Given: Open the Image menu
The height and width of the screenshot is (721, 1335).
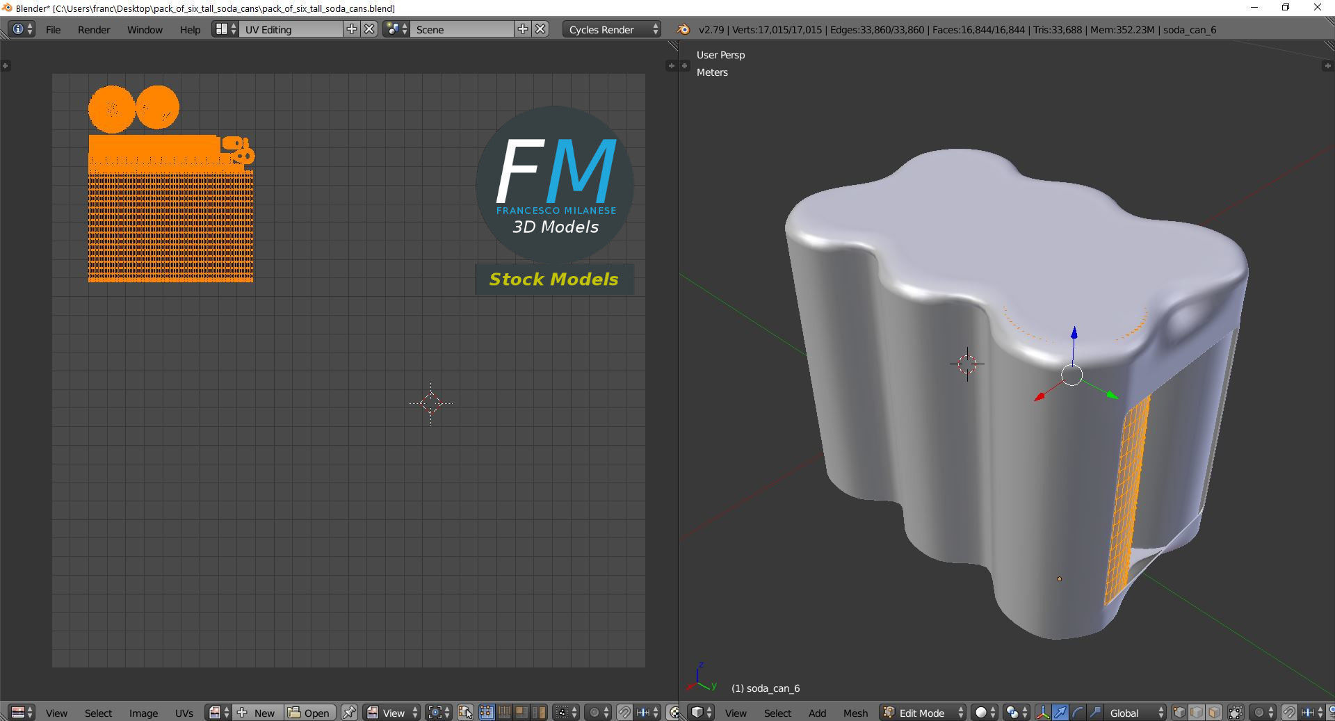Looking at the screenshot, I should point(143,713).
